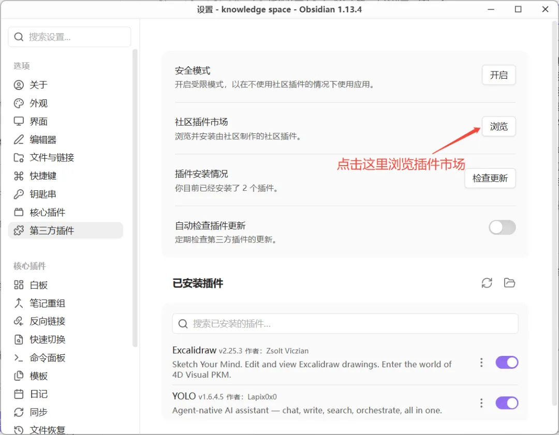The width and height of the screenshot is (559, 435).
Task: Disable the YOLO plugin toggle
Action: pos(507,403)
